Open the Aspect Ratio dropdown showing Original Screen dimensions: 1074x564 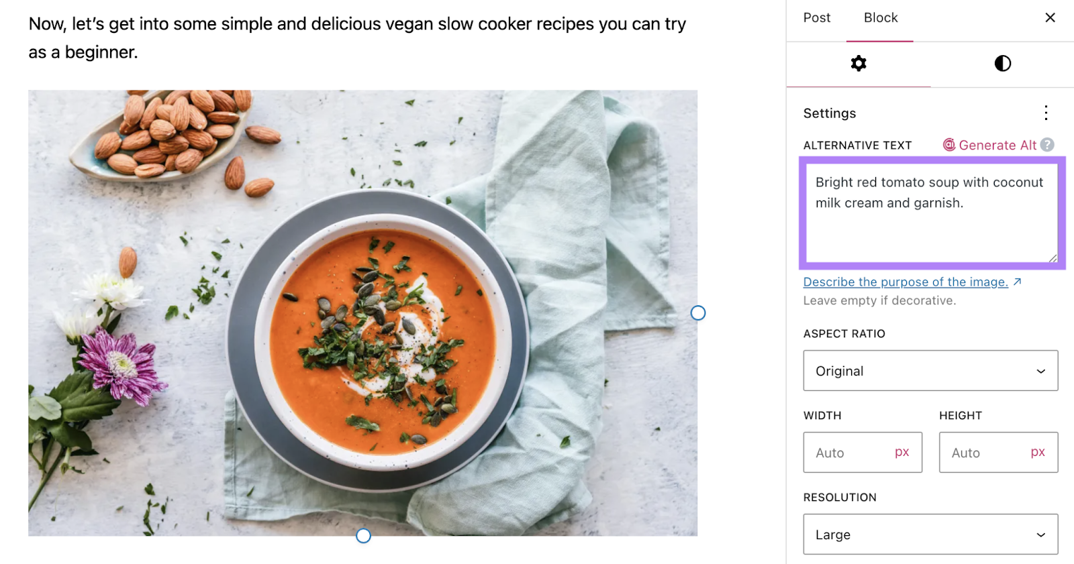(x=930, y=370)
